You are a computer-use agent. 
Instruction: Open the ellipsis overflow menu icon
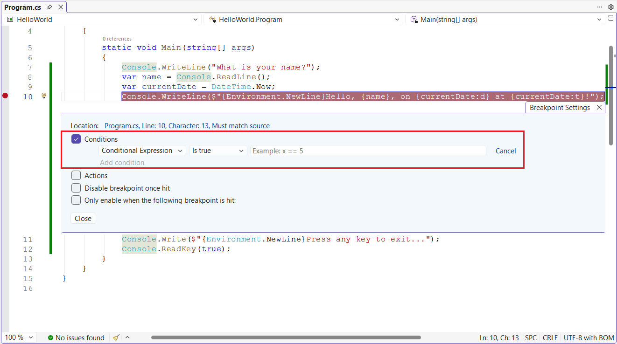(x=600, y=7)
